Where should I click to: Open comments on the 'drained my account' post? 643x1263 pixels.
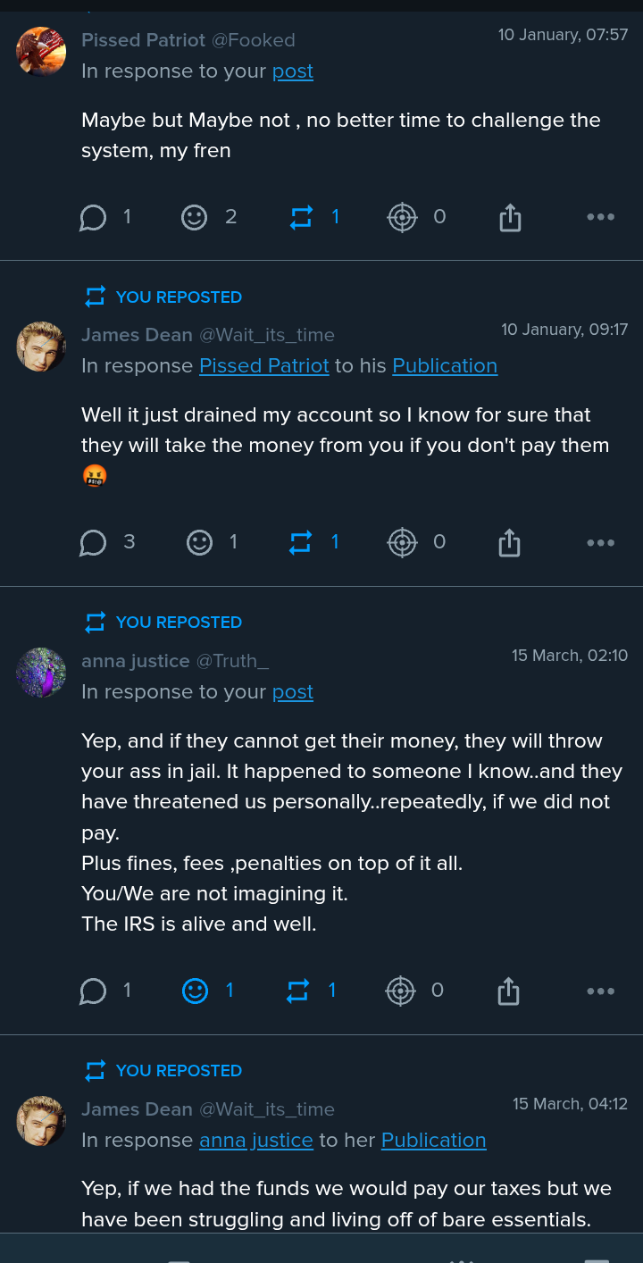[94, 542]
